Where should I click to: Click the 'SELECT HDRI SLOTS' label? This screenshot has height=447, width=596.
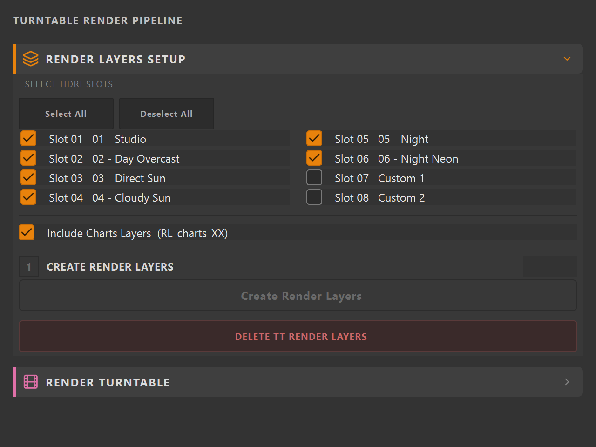69,84
